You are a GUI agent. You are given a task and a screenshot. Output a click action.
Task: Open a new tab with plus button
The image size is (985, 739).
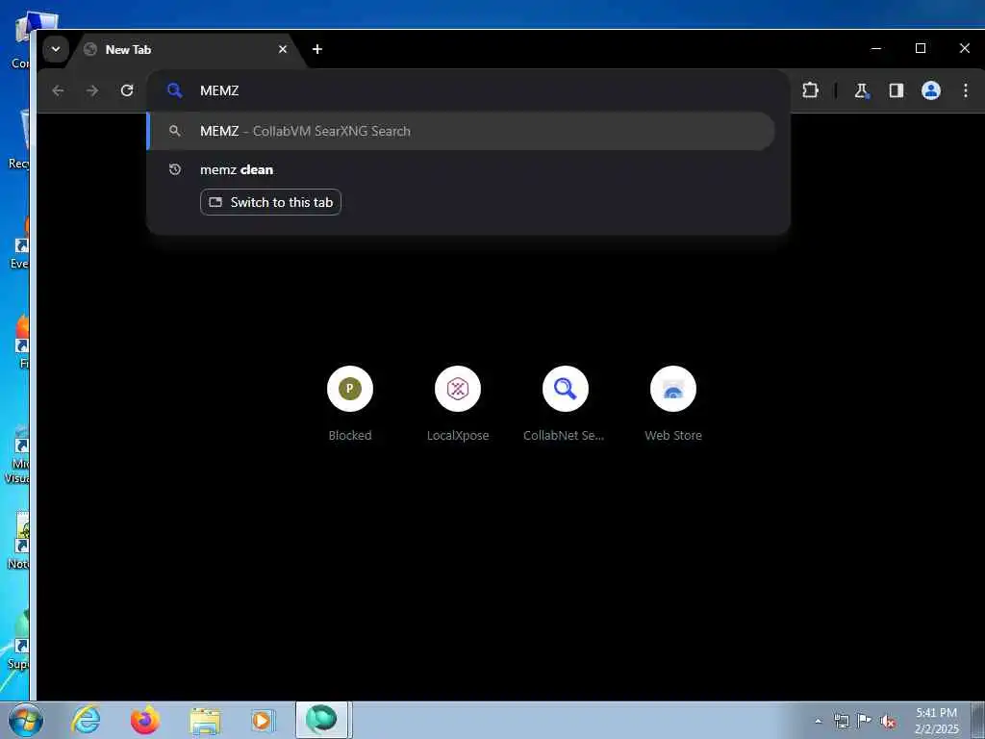(317, 49)
